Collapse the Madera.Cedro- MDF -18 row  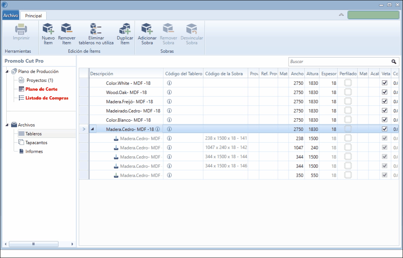pos(92,129)
